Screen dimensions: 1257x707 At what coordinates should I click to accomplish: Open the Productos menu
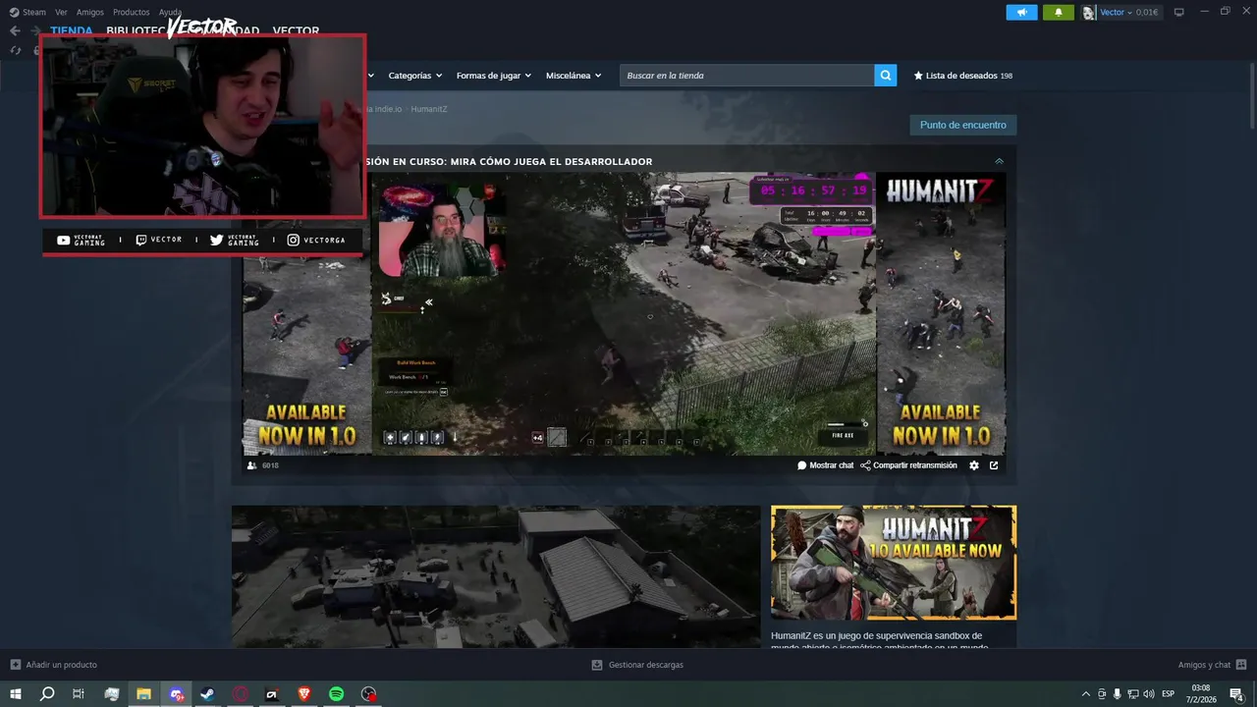tap(132, 13)
